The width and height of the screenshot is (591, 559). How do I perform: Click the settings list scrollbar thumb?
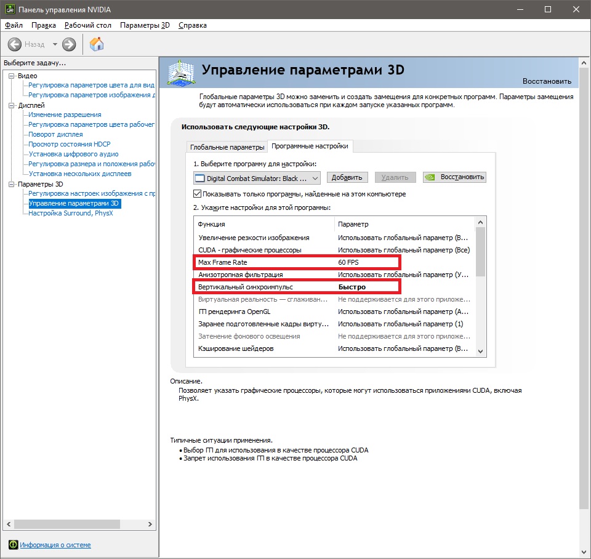481,252
